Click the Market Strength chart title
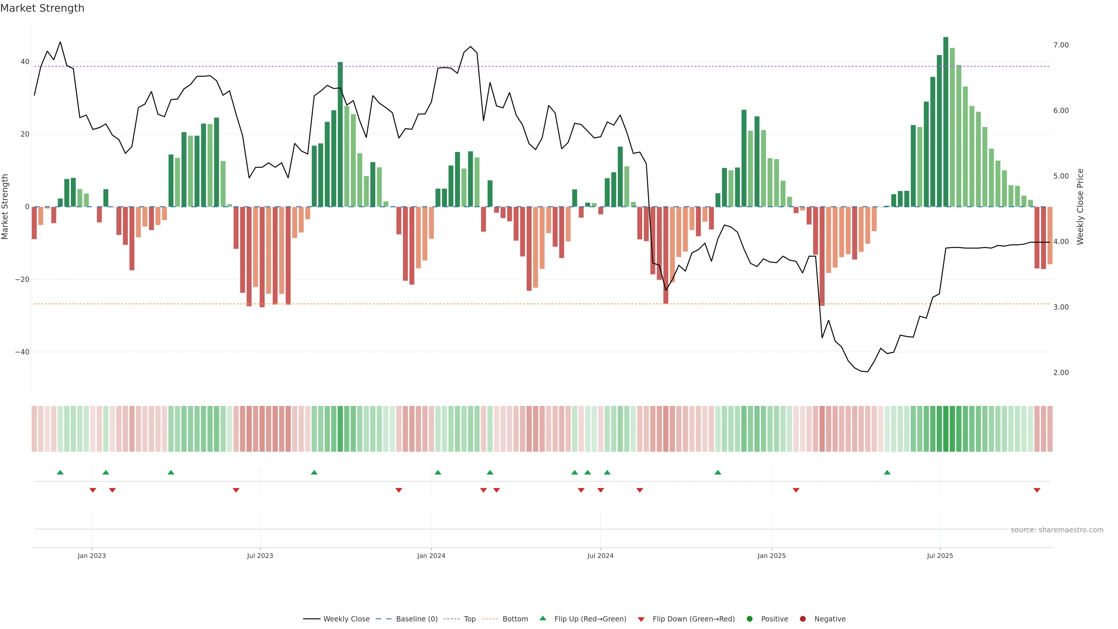The image size is (1118, 629). point(42,8)
